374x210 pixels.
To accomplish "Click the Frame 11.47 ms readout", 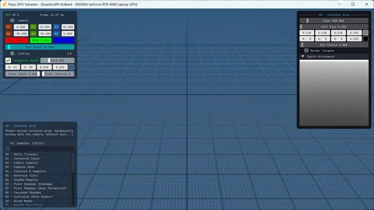I will [52, 15].
